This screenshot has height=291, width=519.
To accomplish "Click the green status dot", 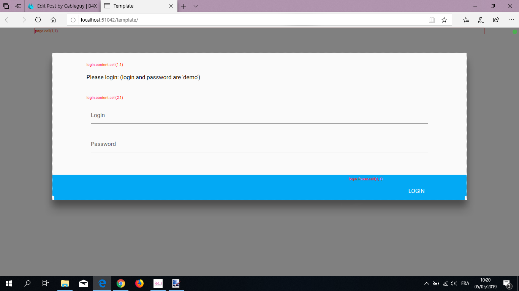I will coord(515,32).
